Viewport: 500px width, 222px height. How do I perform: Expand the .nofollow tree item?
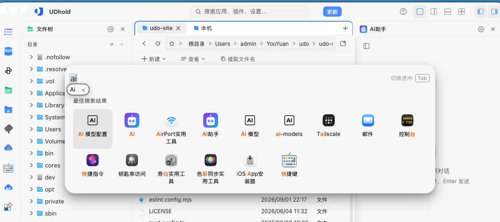pos(31,57)
